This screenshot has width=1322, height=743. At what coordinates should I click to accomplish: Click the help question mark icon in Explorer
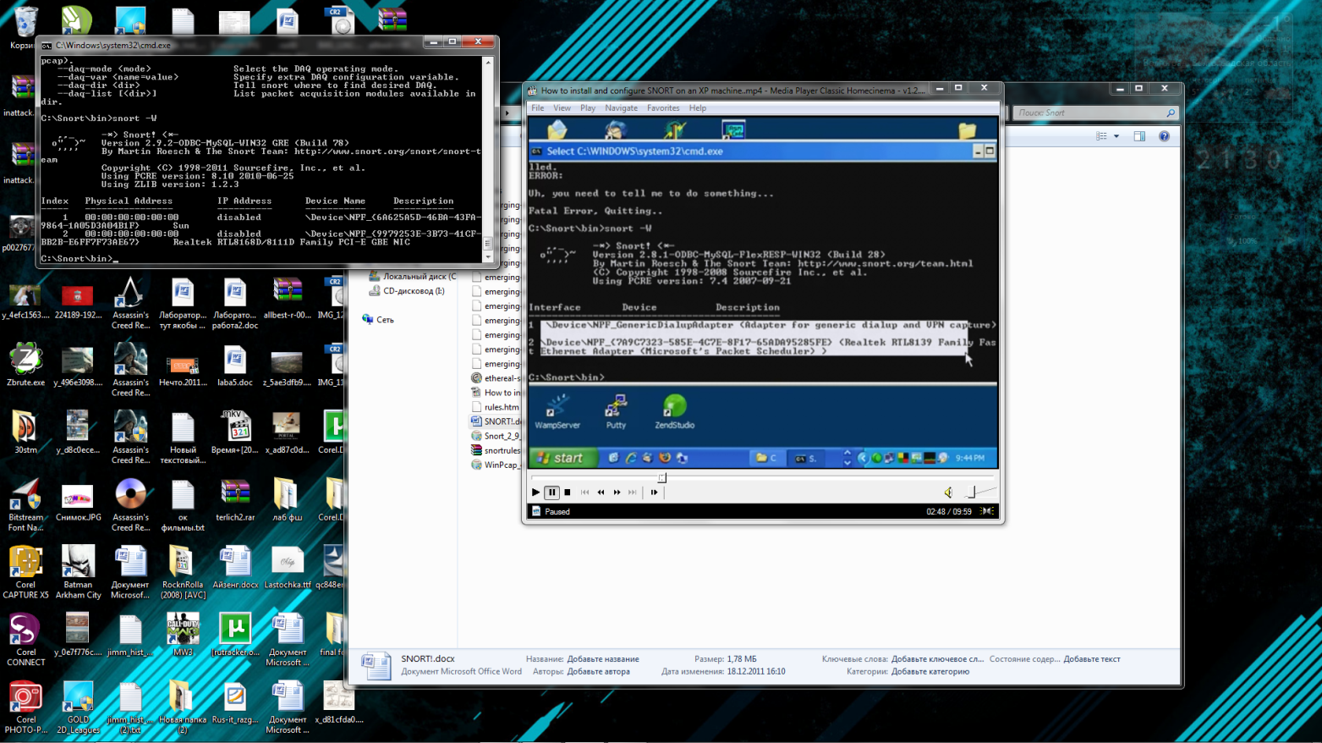click(x=1164, y=136)
